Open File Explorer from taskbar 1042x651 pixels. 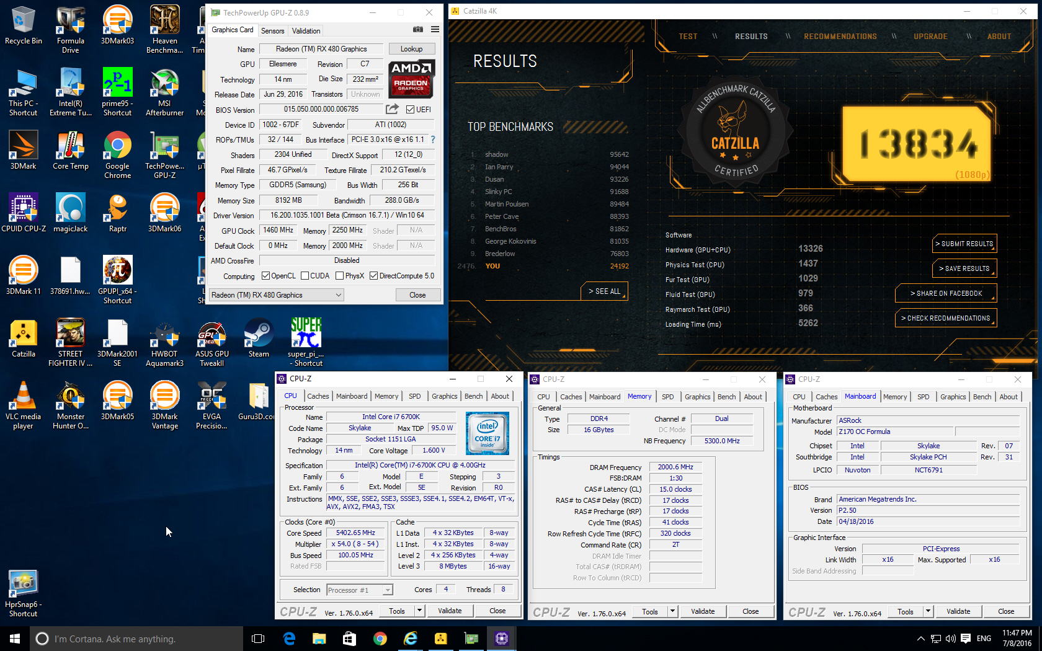pyautogui.click(x=319, y=638)
